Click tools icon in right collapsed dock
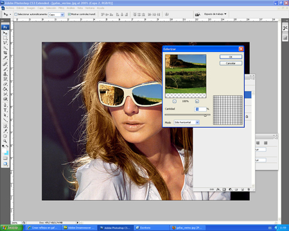Viewport: 289px width, 231px height. [285, 28]
